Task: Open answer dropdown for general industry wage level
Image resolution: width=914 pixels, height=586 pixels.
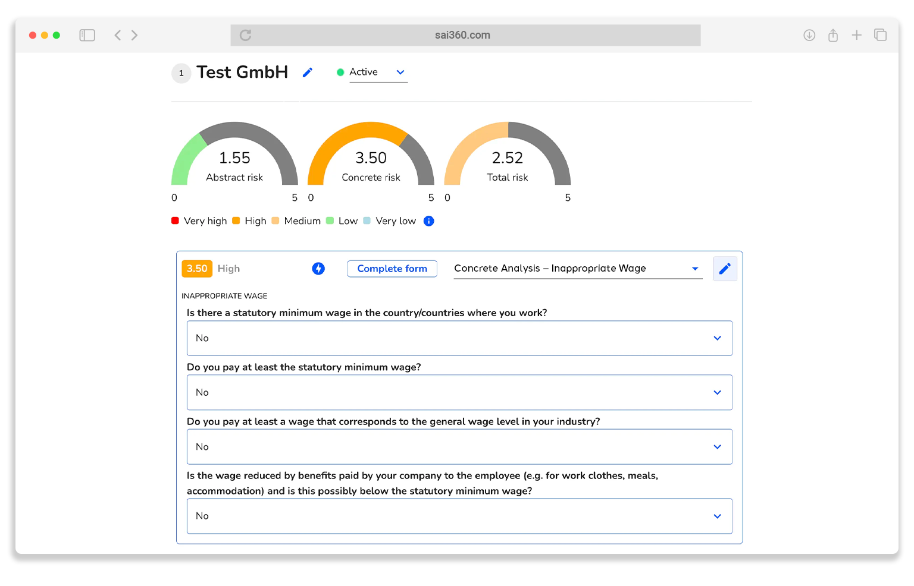Action: (459, 447)
